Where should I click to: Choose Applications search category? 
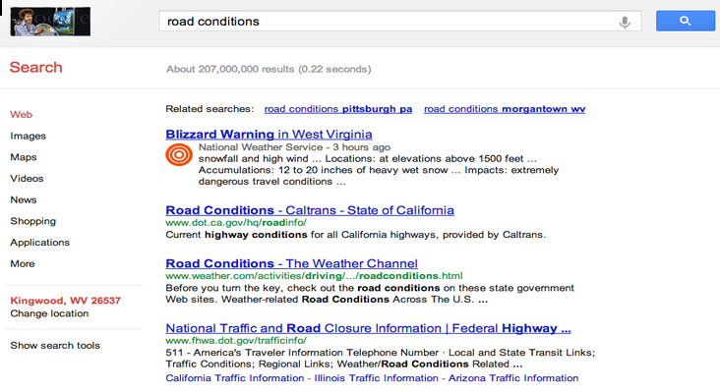pos(40,243)
